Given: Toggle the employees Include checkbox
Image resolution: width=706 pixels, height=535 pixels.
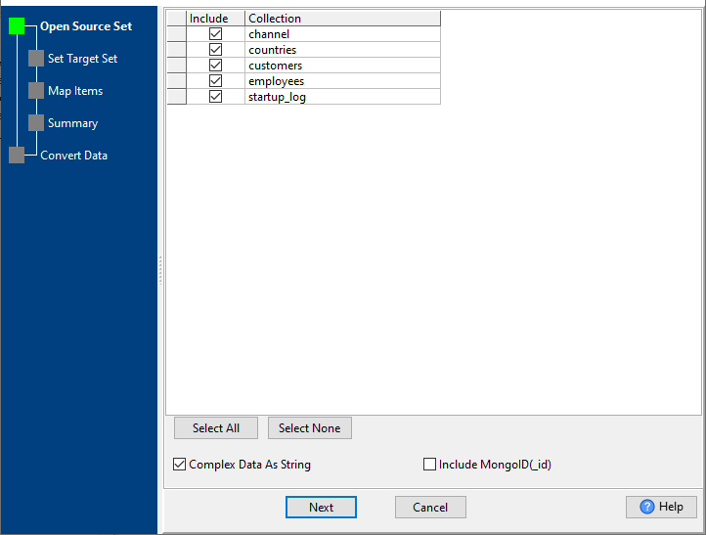Looking at the screenshot, I should pos(216,81).
